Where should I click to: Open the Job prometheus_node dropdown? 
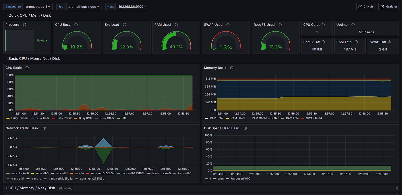(x=84, y=7)
